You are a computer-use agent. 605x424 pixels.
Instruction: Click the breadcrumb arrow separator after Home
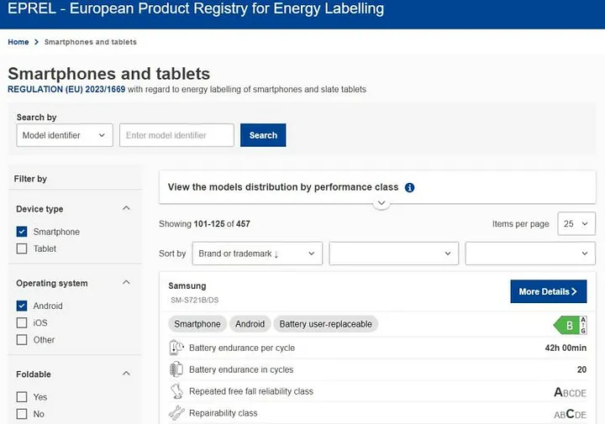tap(37, 42)
